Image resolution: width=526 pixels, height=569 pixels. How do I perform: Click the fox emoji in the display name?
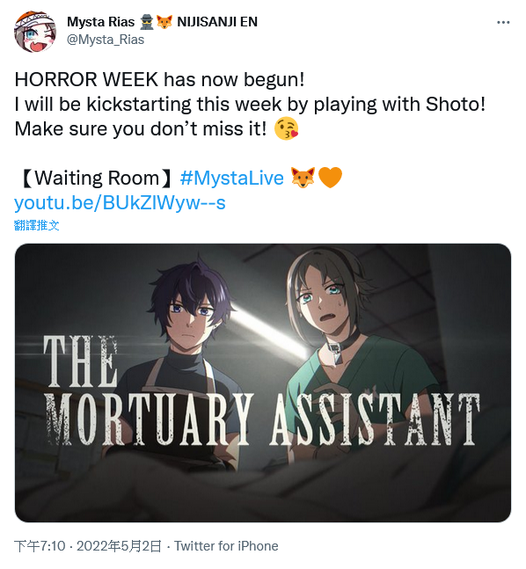[164, 22]
